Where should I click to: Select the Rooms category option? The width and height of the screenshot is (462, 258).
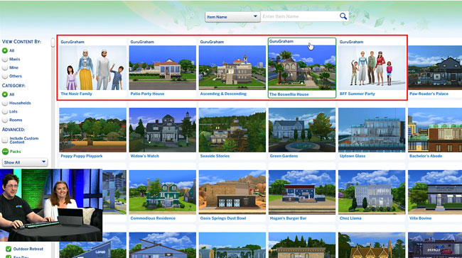[5, 120]
